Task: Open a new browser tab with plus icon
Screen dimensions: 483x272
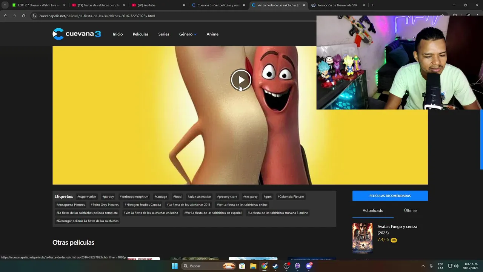Action: (373, 5)
